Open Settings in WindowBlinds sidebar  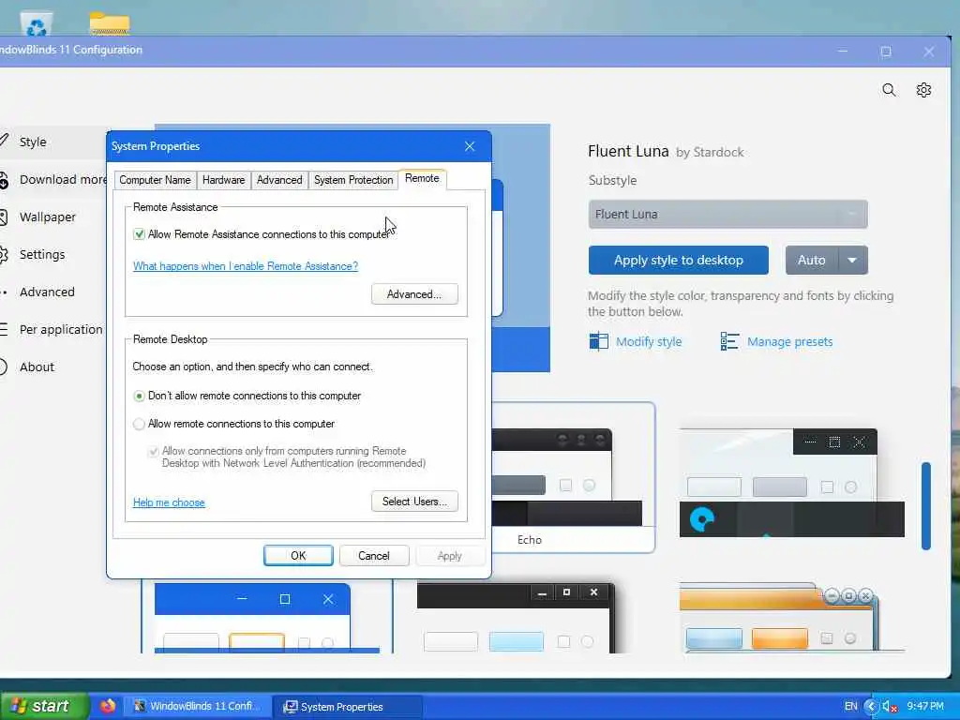tap(41, 254)
